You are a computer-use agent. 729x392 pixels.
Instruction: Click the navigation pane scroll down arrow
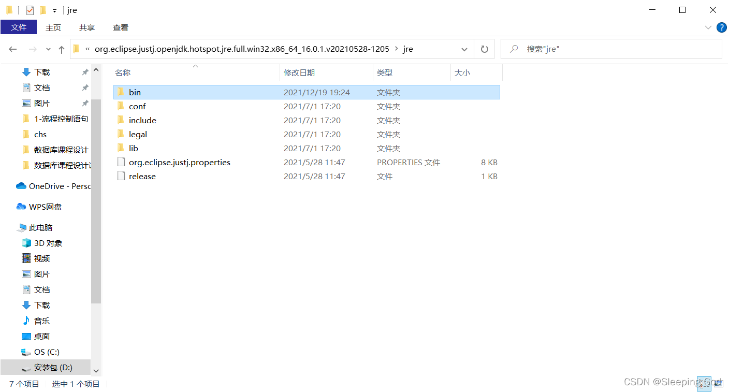(96, 370)
